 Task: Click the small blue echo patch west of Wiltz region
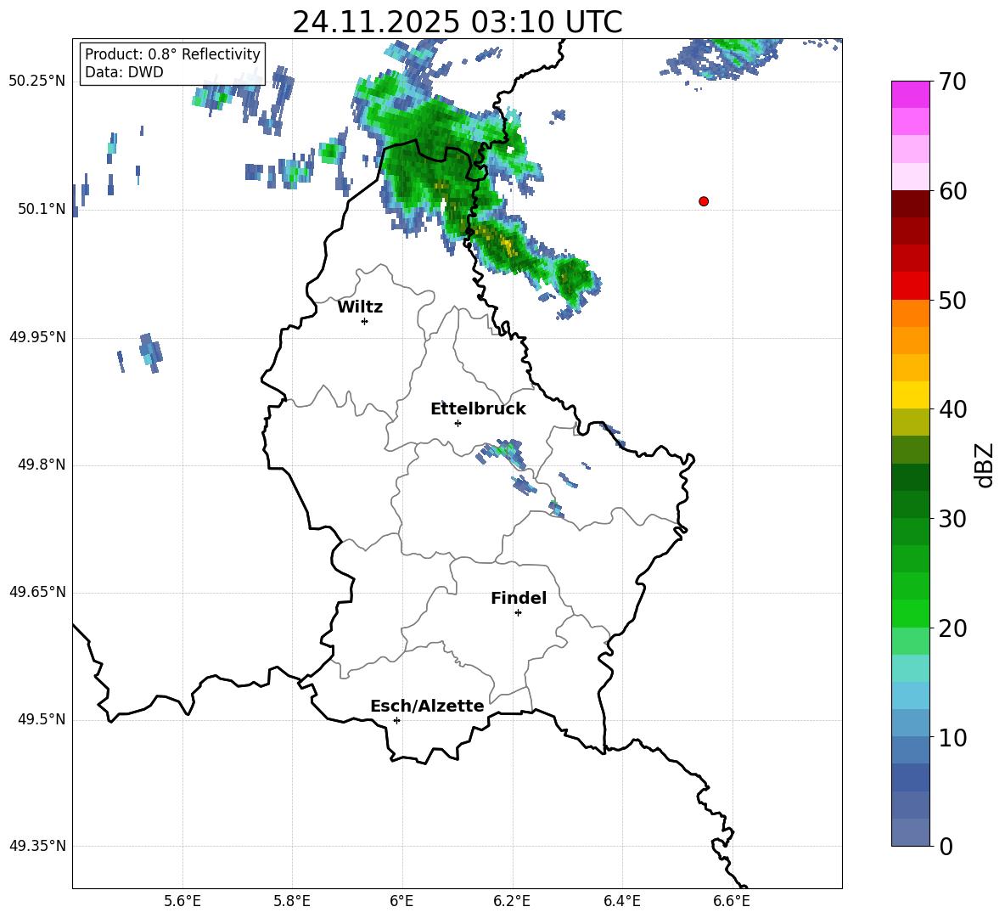[x=150, y=352]
